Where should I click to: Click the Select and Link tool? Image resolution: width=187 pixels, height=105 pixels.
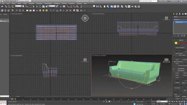point(6,6)
